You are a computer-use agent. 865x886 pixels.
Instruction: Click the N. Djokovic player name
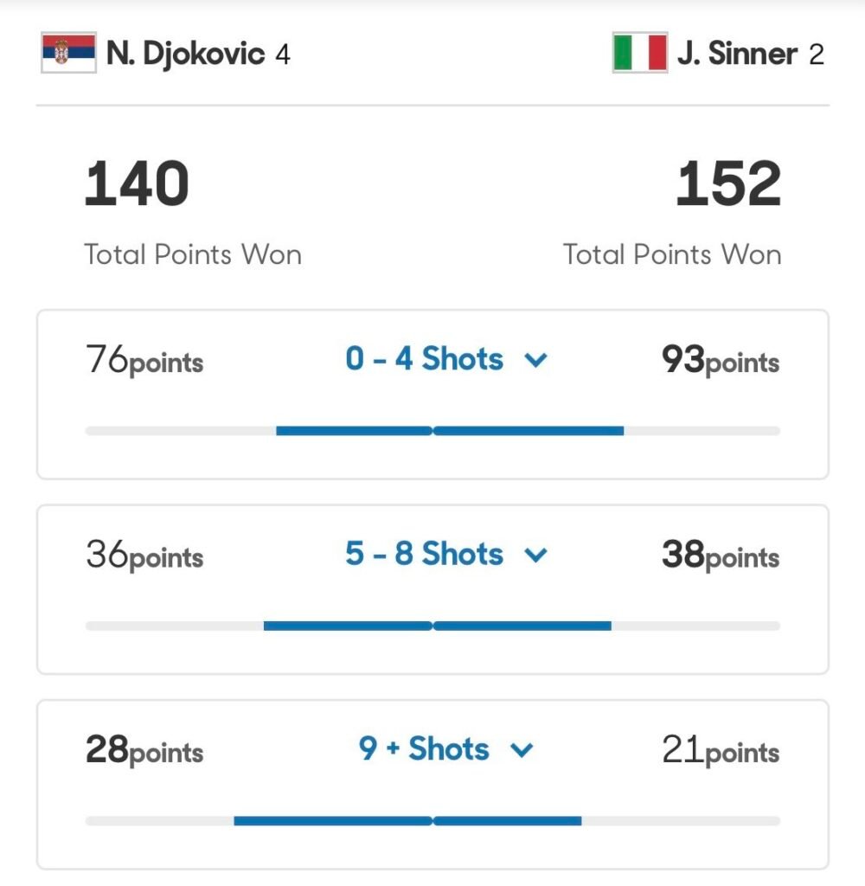(185, 54)
